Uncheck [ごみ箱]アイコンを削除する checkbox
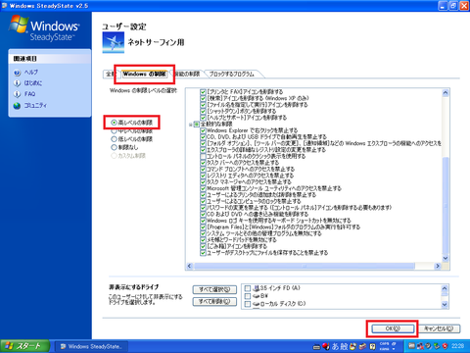This screenshot has height=353, width=470. click(x=203, y=246)
